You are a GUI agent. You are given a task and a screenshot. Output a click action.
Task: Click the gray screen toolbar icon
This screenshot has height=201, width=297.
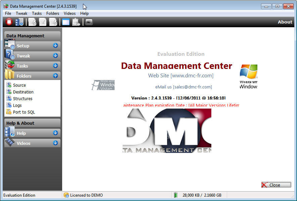[x=89, y=22]
